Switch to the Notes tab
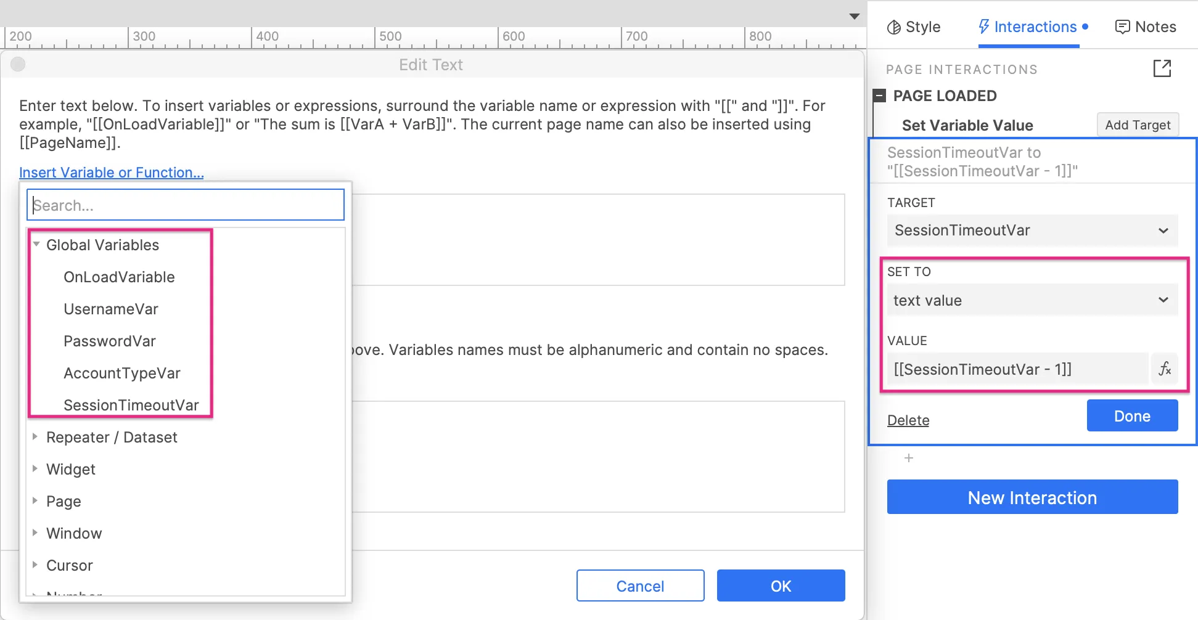This screenshot has height=620, width=1198. (x=1146, y=27)
